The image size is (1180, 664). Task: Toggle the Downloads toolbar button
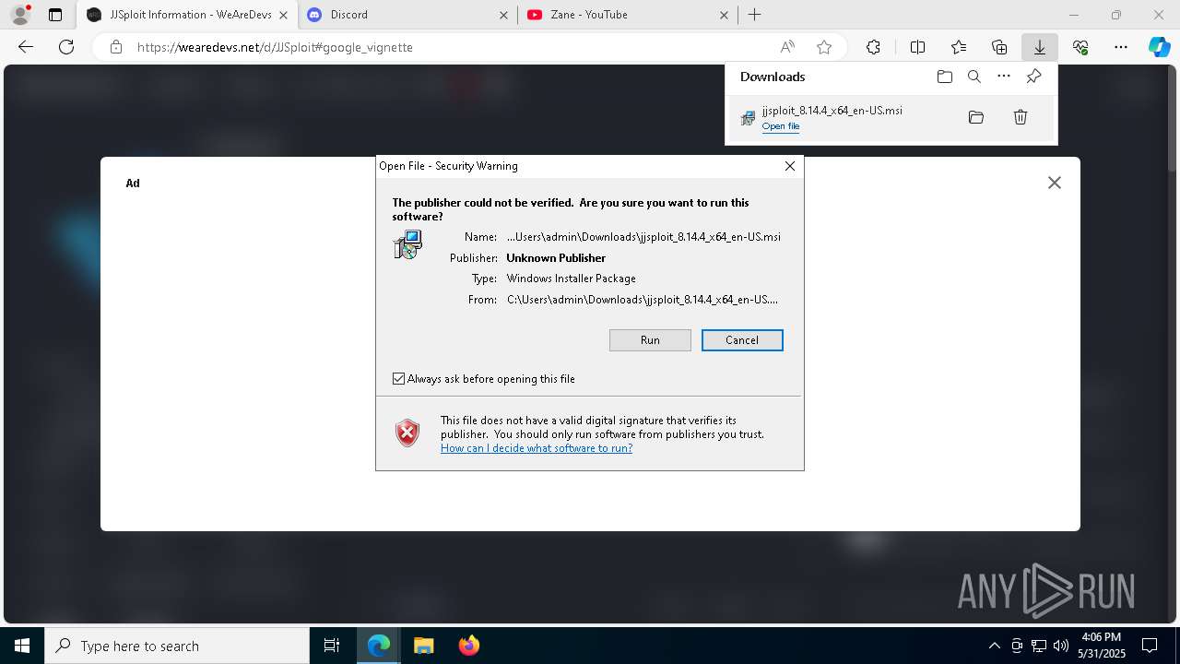tap(1039, 47)
